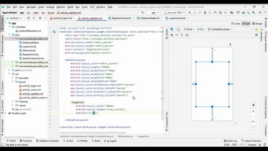Viewport: 268px width, 151px height.
Task: Toggle the Component Tree side panel
Action: (x=167, y=121)
